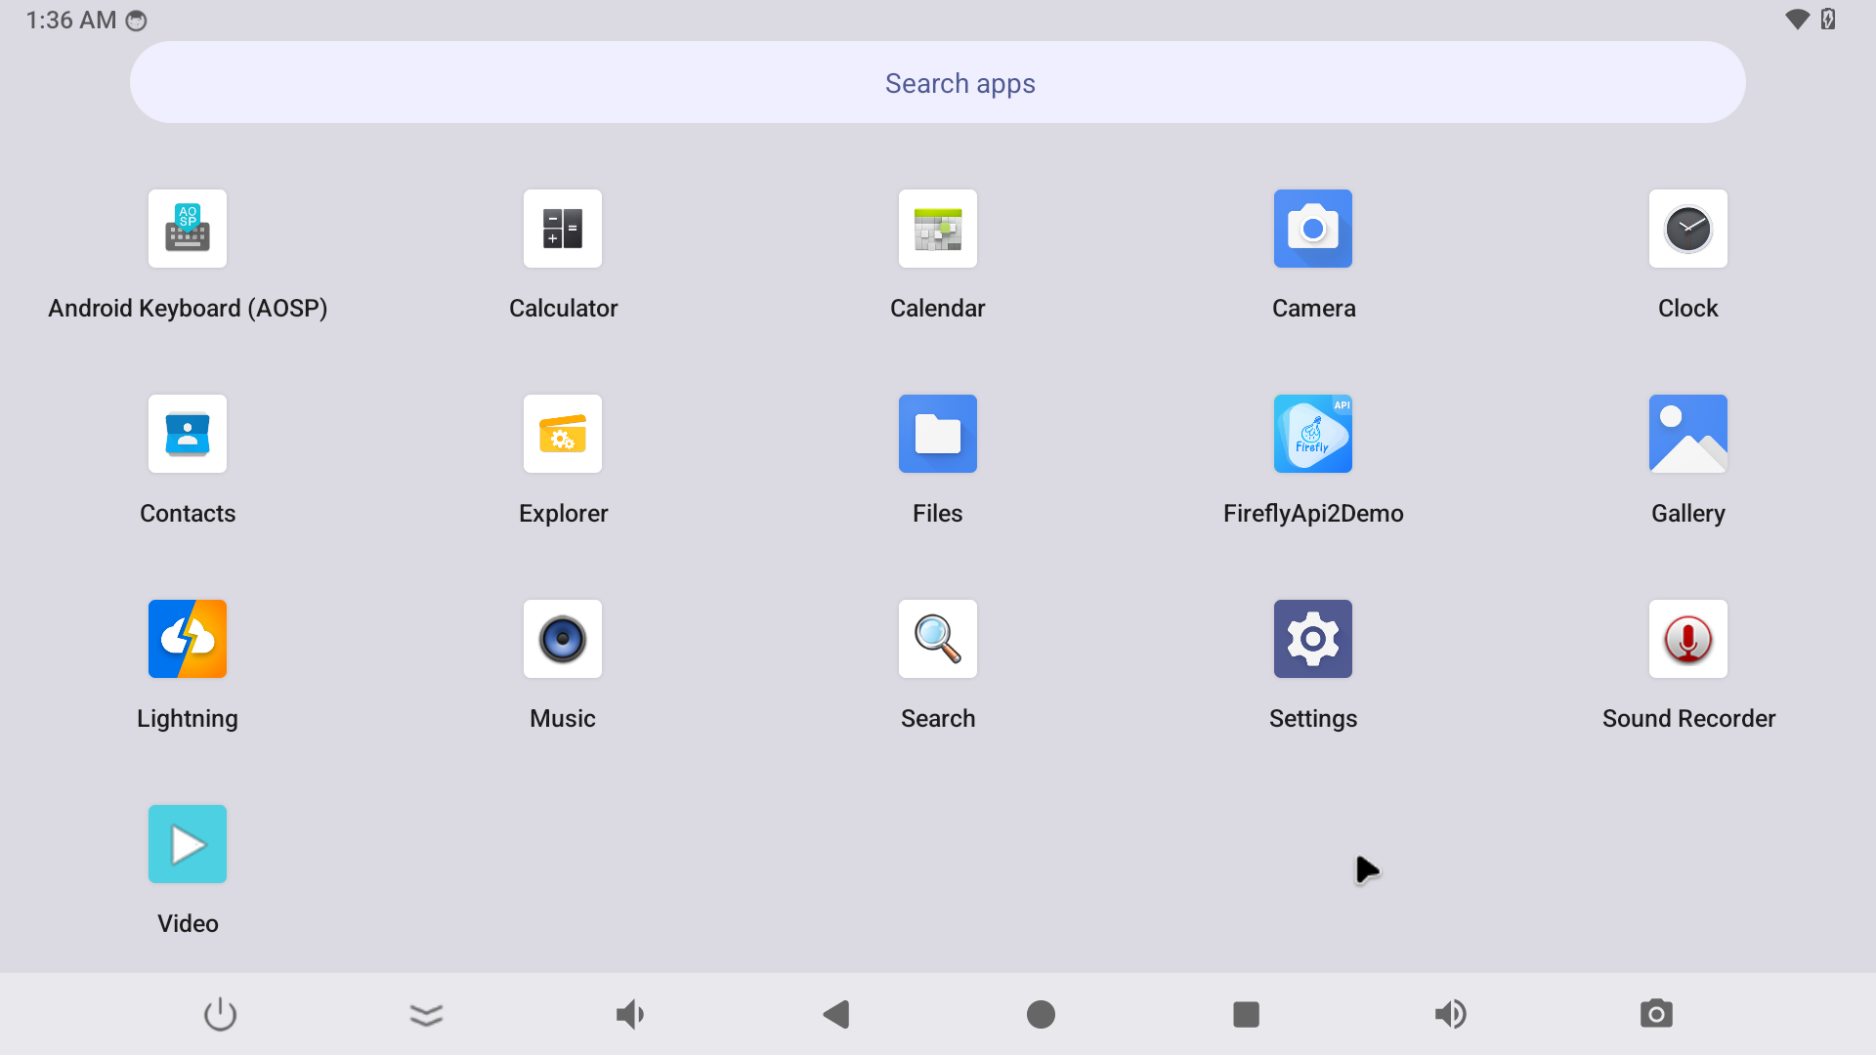The width and height of the screenshot is (1876, 1055).
Task: Launch the Video player app
Action: [188, 844]
